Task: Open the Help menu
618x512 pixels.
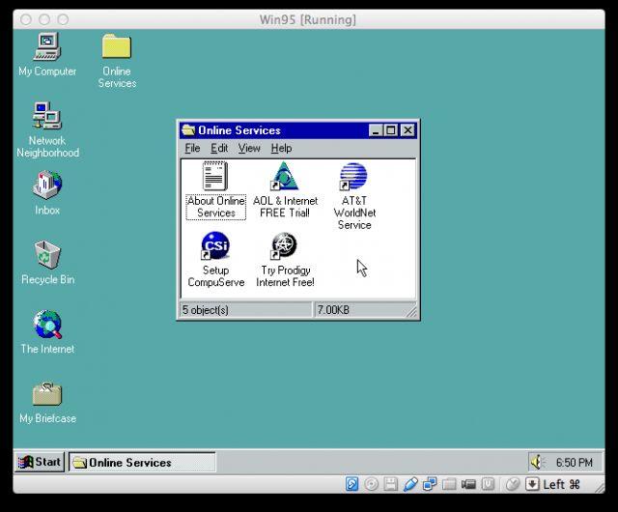Action: pyautogui.click(x=281, y=148)
